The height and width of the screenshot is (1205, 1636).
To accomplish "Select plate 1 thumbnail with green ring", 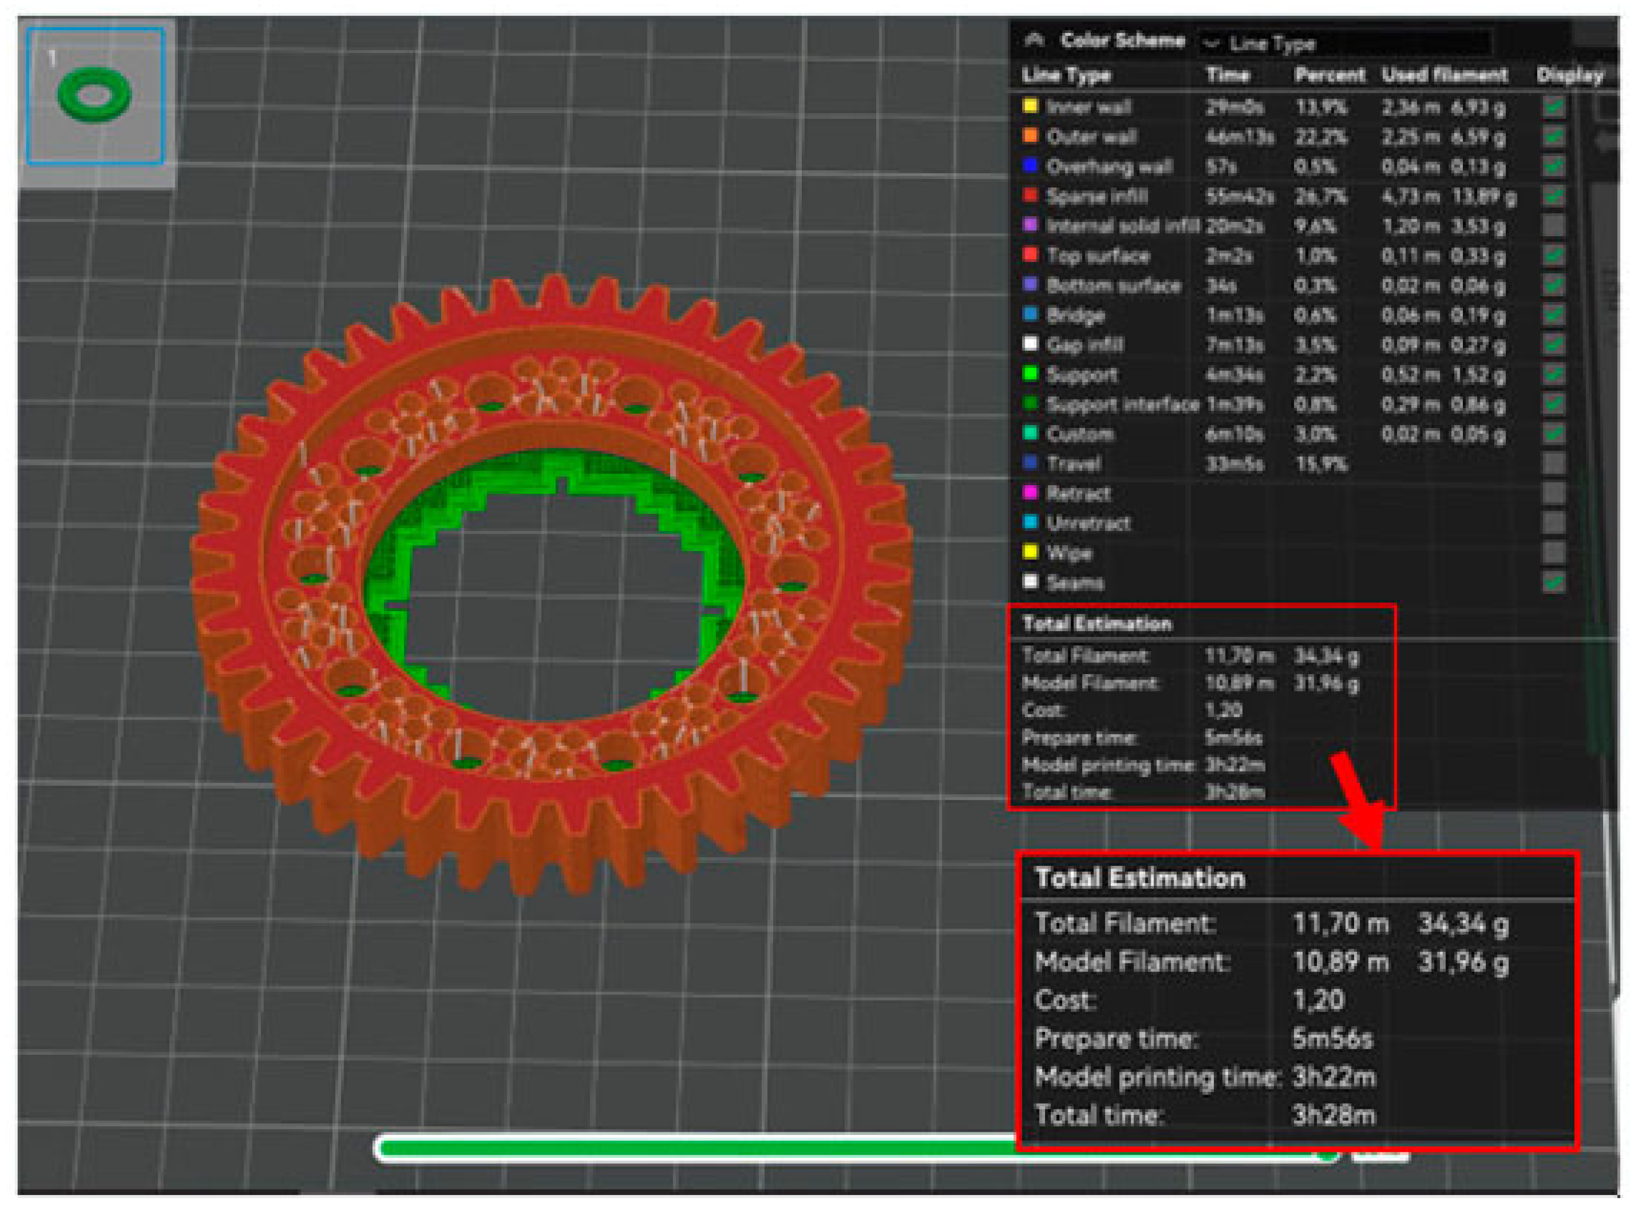I will (95, 96).
